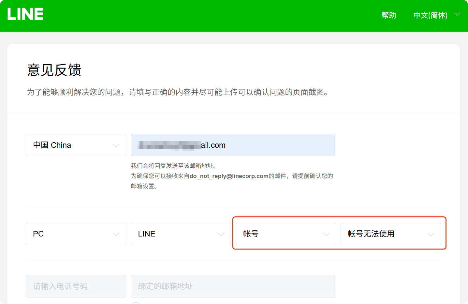The image size is (468, 304).
Task: Click the 意见反馈 page heading
Action: [x=54, y=70]
